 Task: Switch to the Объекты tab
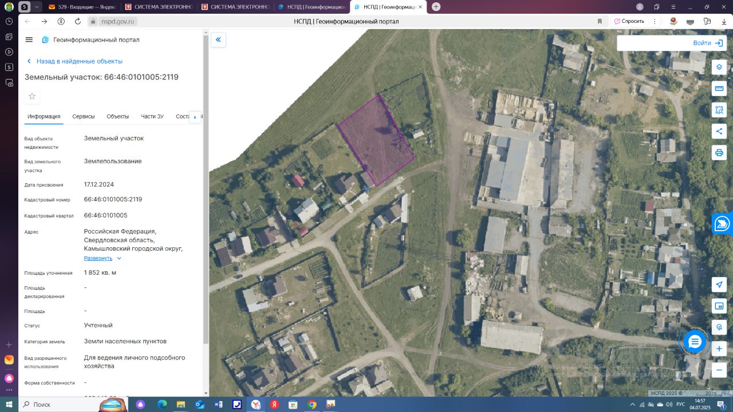[118, 116]
